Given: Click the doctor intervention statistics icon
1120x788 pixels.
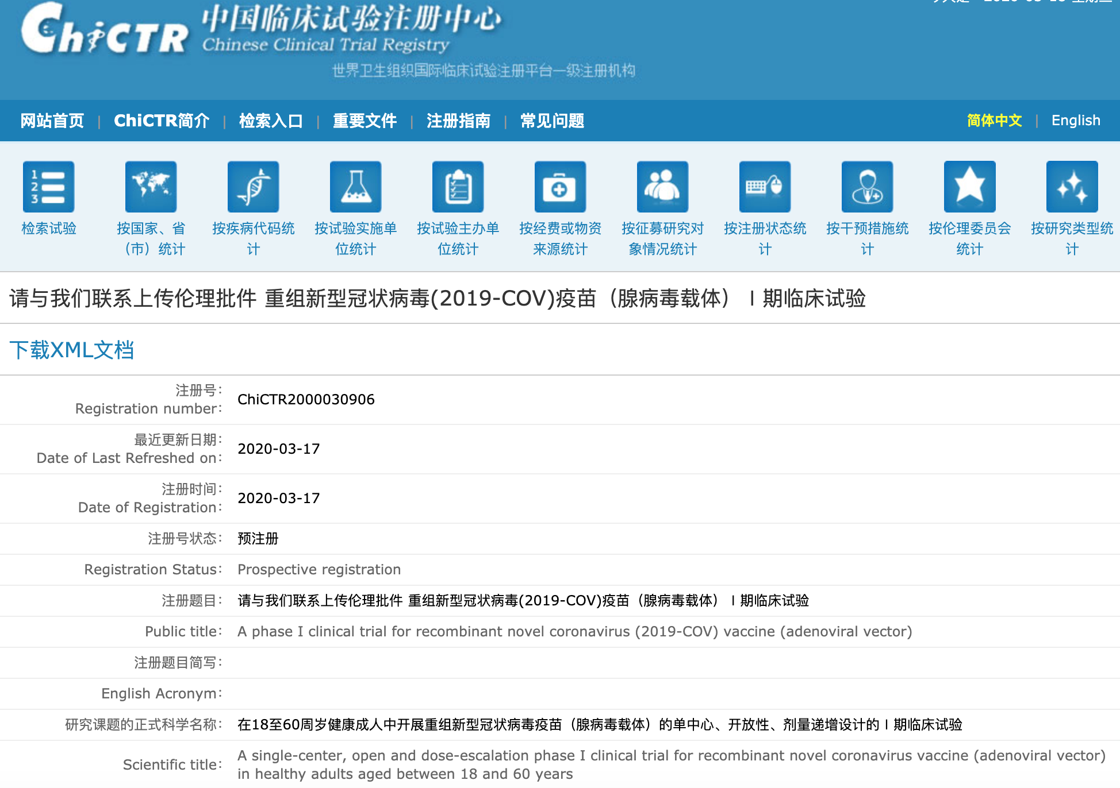Looking at the screenshot, I should click(868, 187).
